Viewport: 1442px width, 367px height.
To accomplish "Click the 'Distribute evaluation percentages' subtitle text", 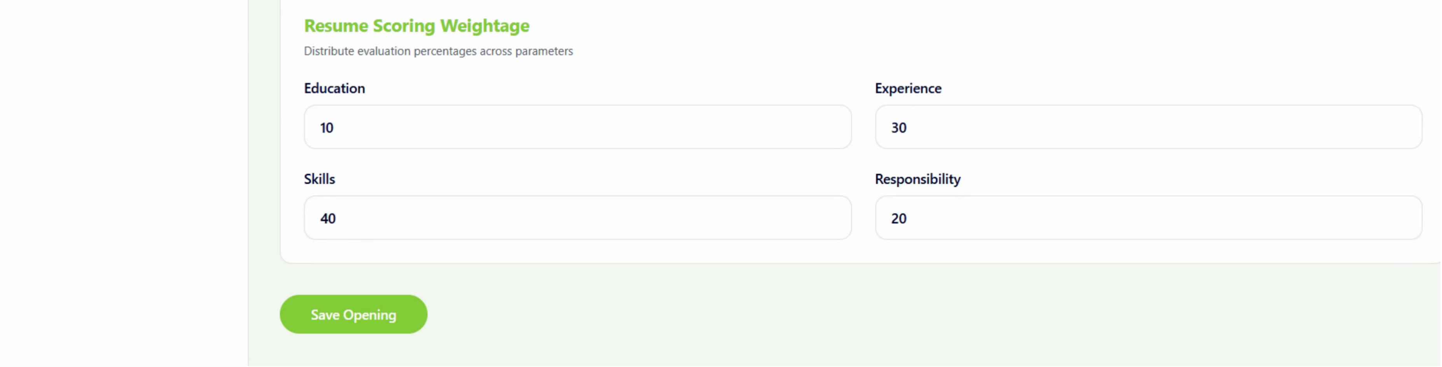I will coord(438,51).
